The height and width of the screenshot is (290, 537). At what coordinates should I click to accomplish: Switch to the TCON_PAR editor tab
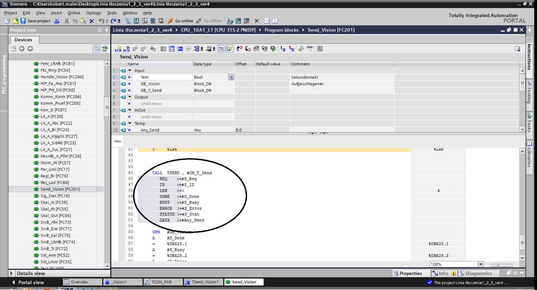[x=161, y=282]
